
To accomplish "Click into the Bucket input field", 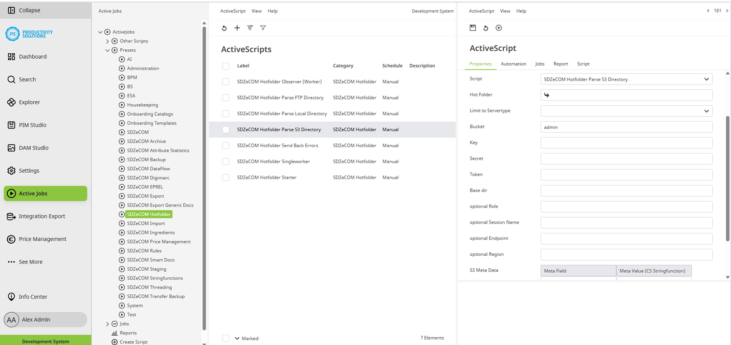I will pyautogui.click(x=626, y=127).
